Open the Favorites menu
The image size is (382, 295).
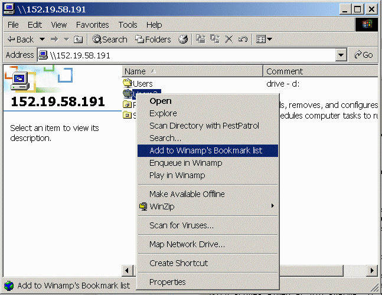[92, 25]
